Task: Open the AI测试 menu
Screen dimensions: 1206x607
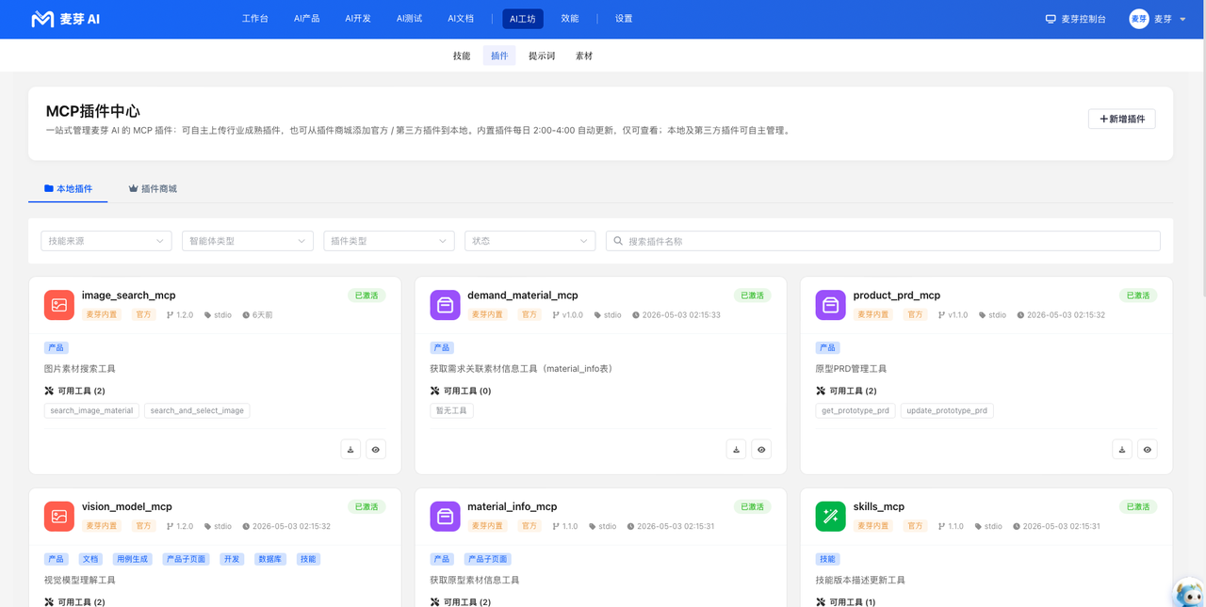Action: coord(409,19)
